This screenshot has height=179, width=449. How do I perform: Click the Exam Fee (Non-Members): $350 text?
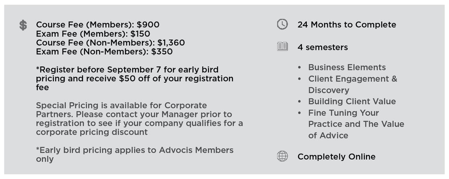click(x=104, y=51)
